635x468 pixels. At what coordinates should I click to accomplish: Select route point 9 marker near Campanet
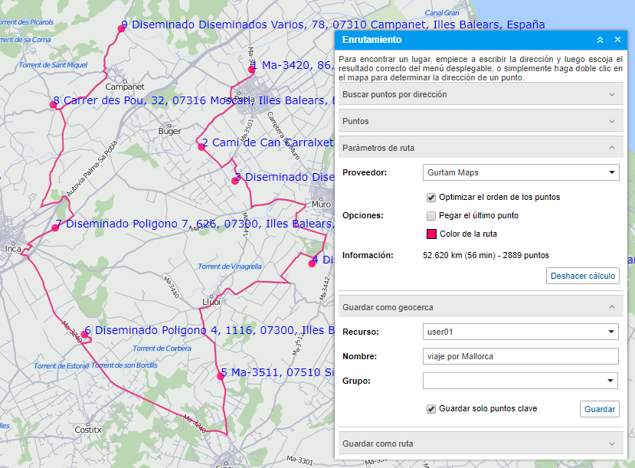pos(121,28)
